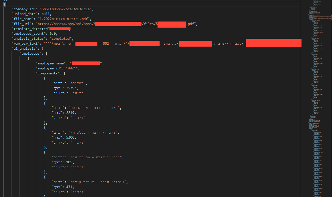The image size is (332, 197).
Task: Select the "company_id" key
Action: pos(24,9)
